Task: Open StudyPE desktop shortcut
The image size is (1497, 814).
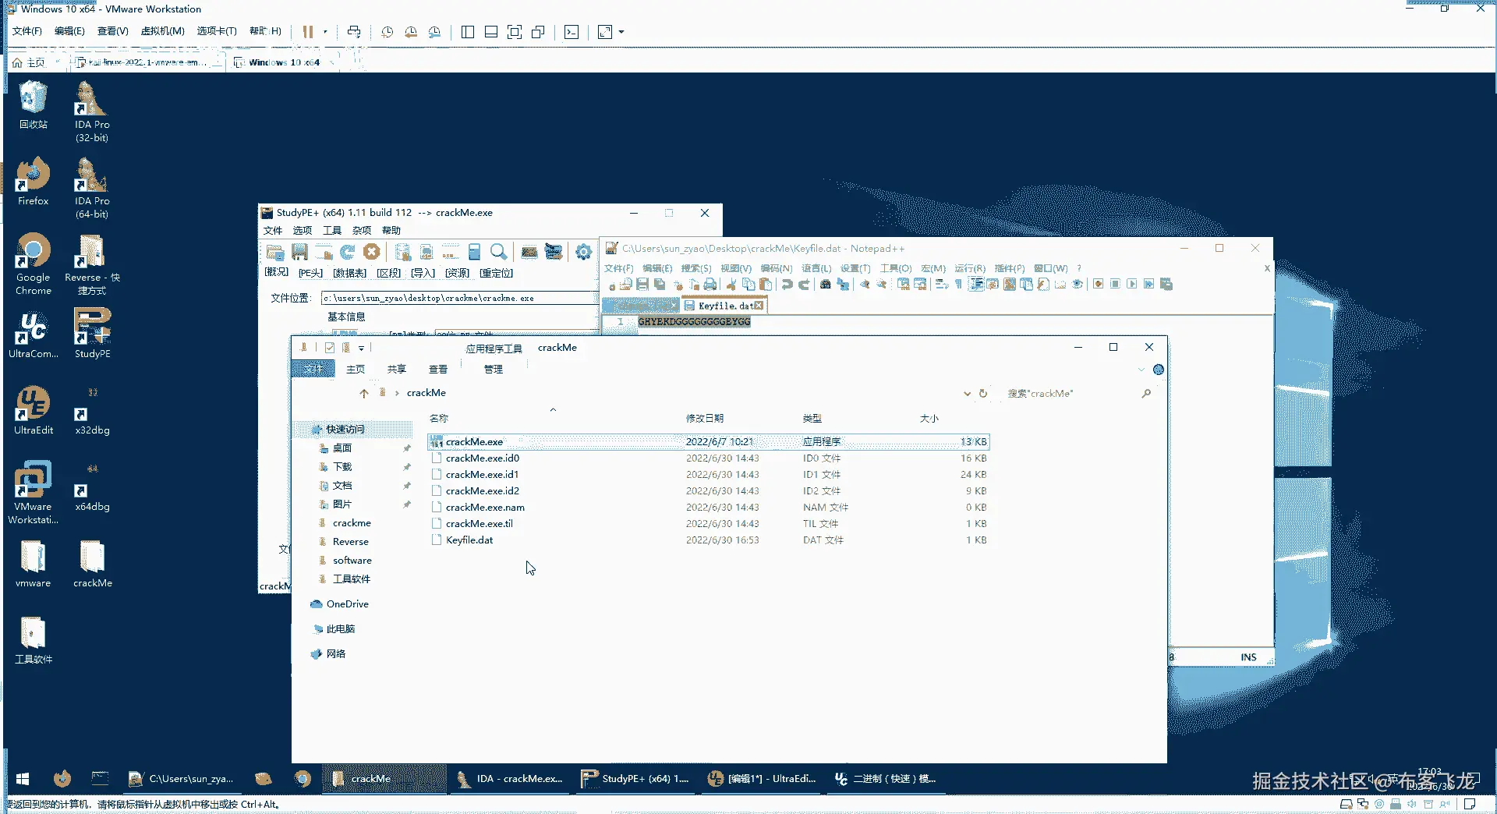Action: click(92, 333)
